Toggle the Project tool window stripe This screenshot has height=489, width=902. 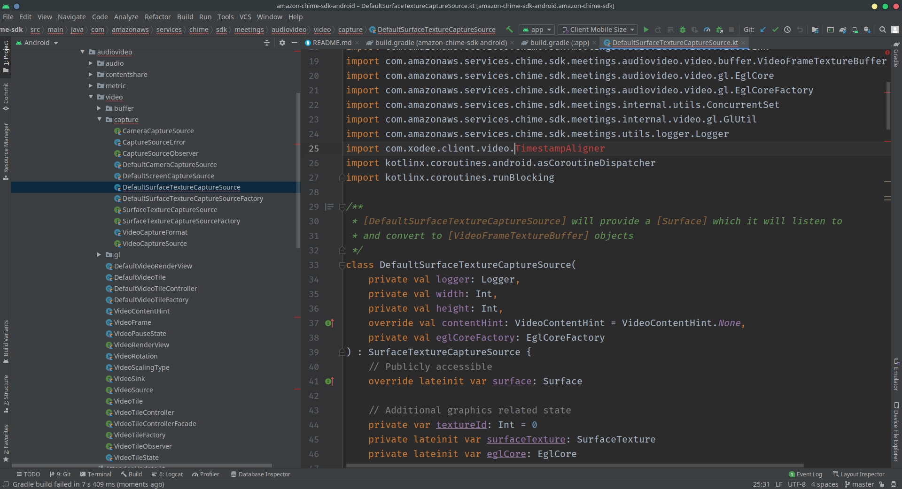click(x=6, y=56)
